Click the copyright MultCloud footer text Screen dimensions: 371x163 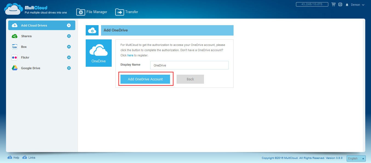pos(302,158)
